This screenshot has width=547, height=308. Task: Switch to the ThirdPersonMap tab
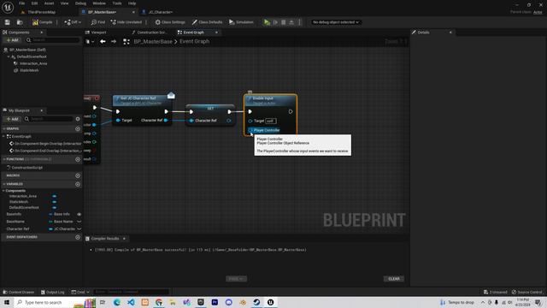click(x=42, y=12)
